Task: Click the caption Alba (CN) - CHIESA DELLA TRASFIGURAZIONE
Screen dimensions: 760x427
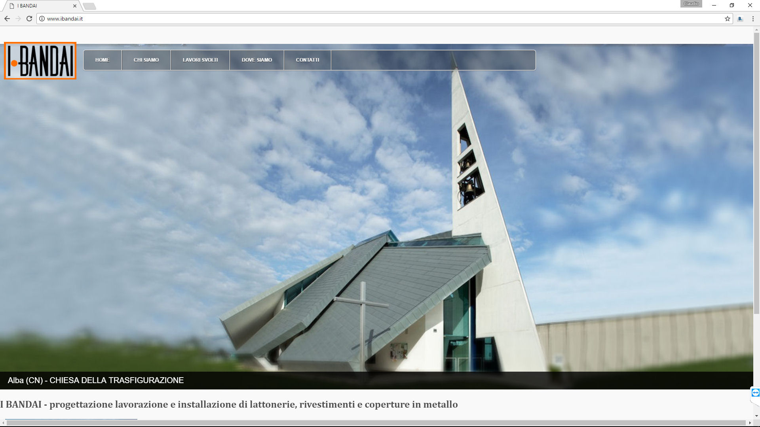Action: 96,380
